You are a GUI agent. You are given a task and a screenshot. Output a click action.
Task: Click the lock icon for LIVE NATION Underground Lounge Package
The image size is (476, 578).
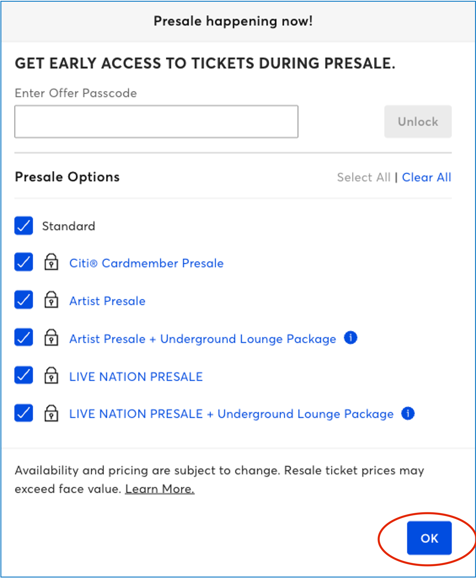point(51,414)
